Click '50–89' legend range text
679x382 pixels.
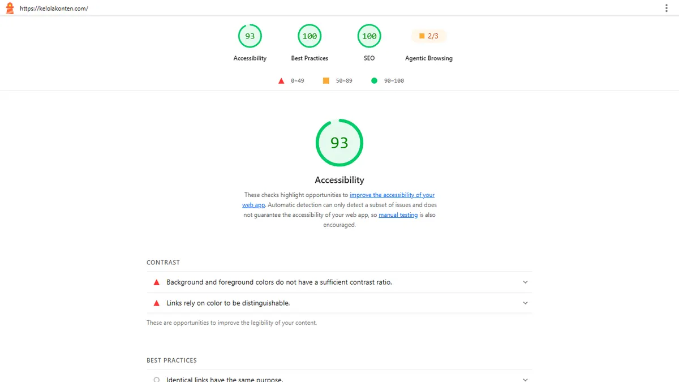(x=344, y=81)
